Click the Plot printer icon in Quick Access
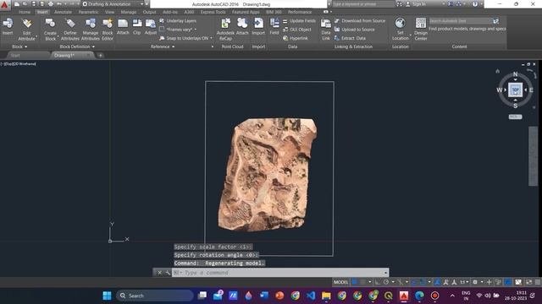The height and width of the screenshot is (304, 542). pos(51,4)
